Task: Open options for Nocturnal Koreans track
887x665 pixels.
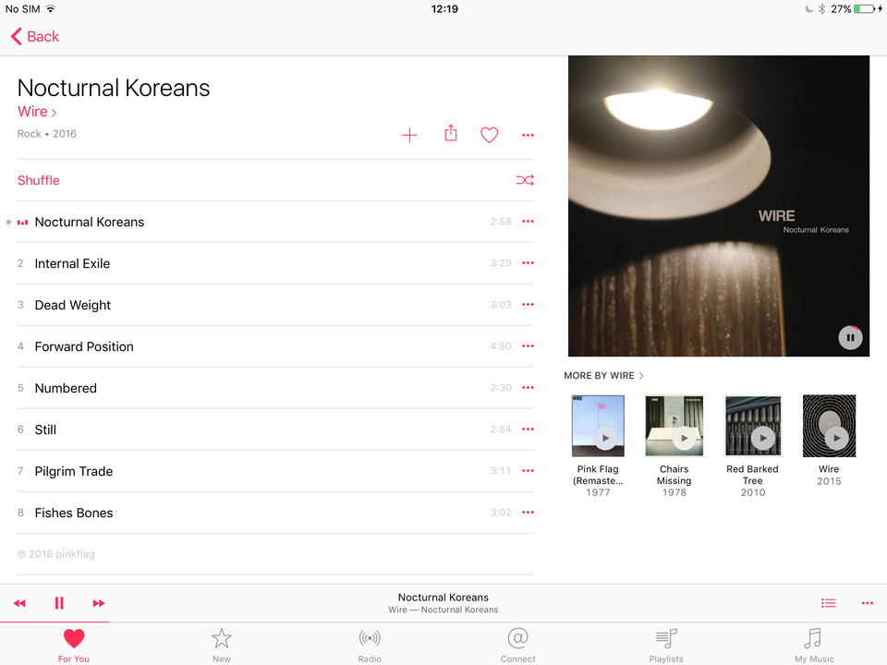Action: point(528,221)
